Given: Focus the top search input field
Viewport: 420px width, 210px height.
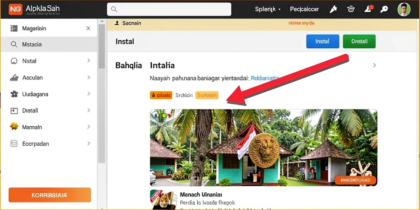Looking at the screenshot, I should point(169,9).
